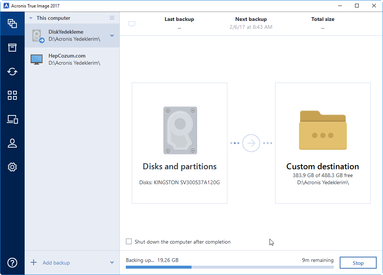The height and width of the screenshot is (275, 383).
Task: Open the backup list hamburger menu
Action: coord(112,18)
